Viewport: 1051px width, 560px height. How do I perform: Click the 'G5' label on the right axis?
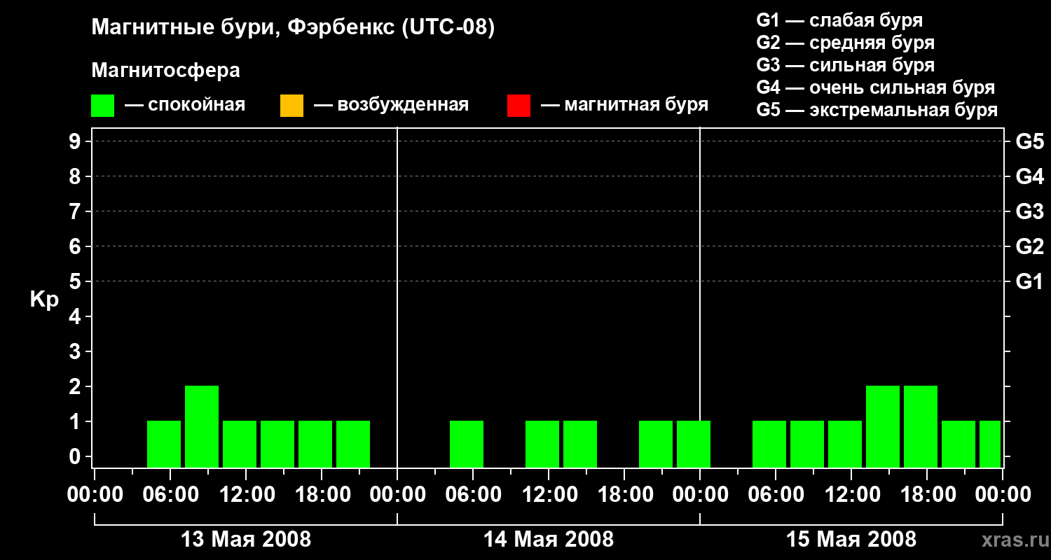1030,141
